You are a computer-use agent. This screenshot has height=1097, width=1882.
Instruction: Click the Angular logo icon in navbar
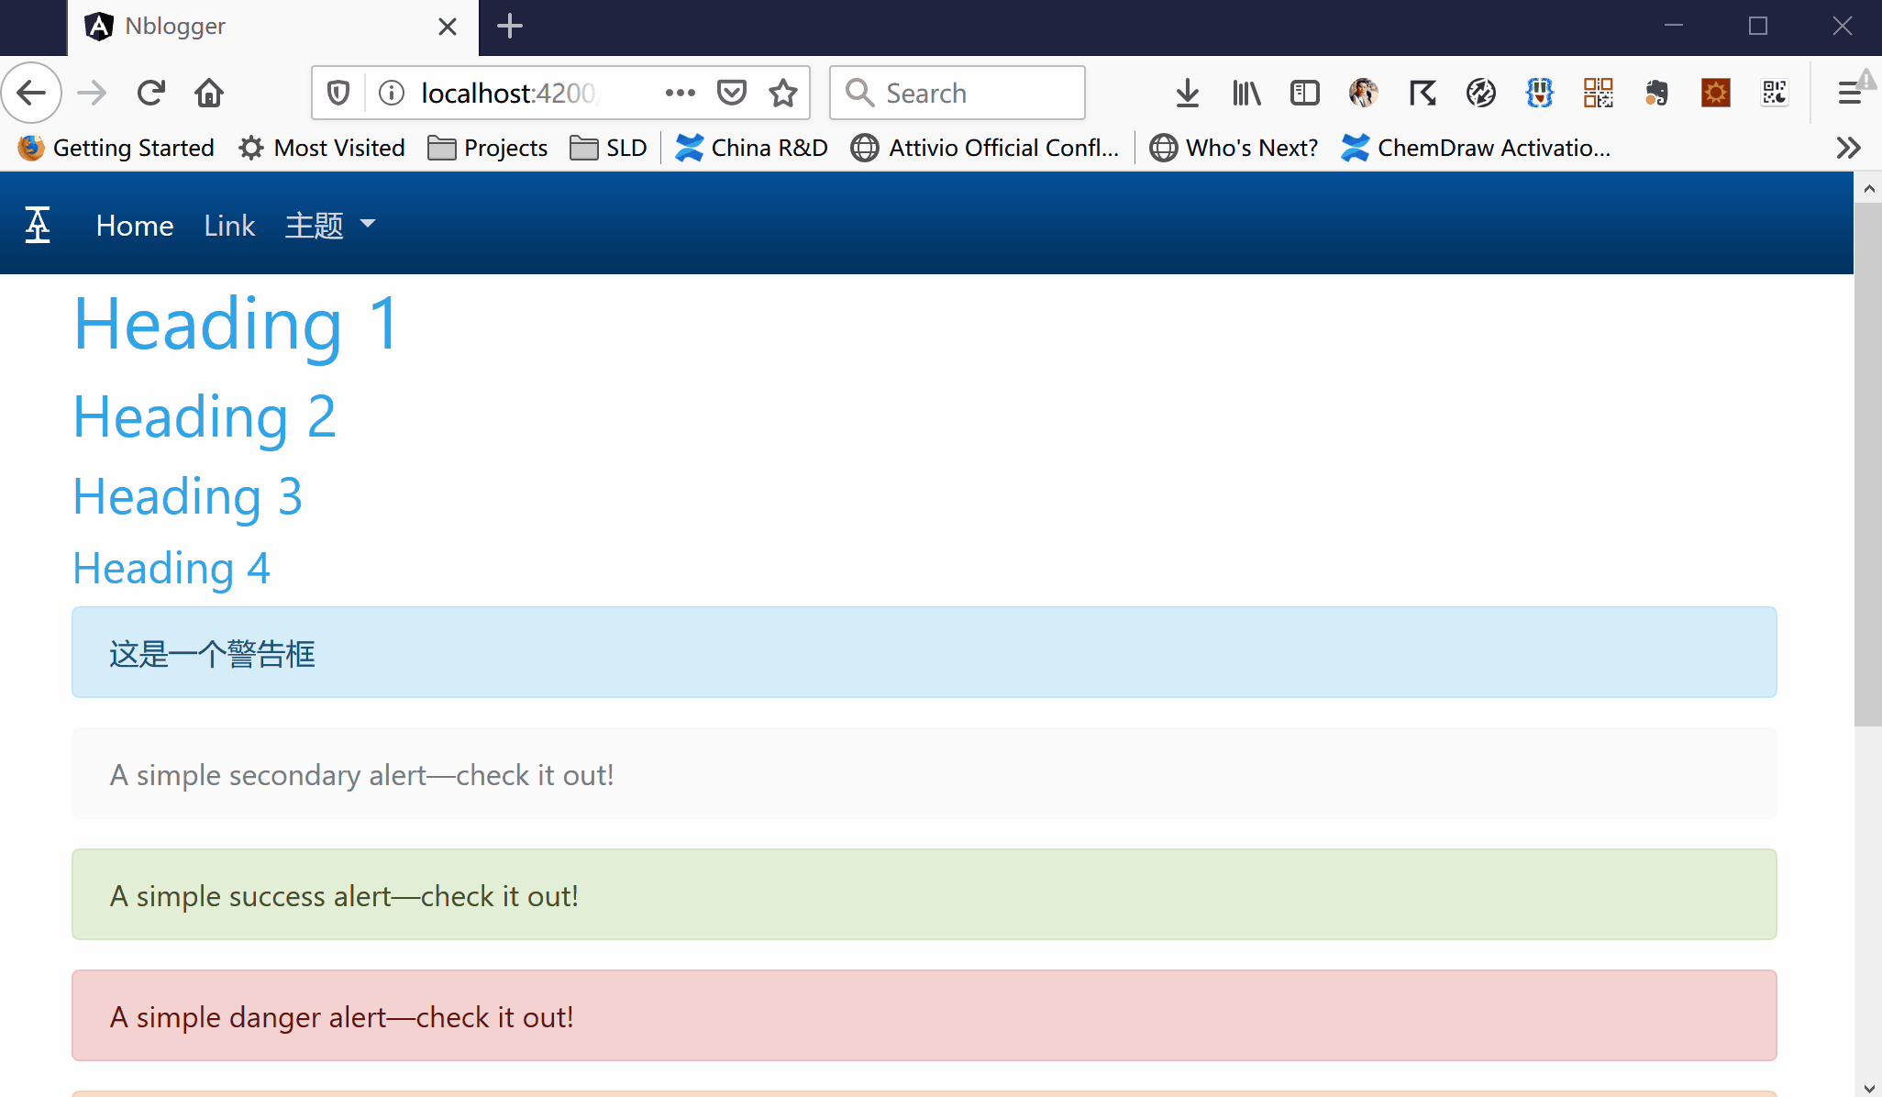point(37,223)
